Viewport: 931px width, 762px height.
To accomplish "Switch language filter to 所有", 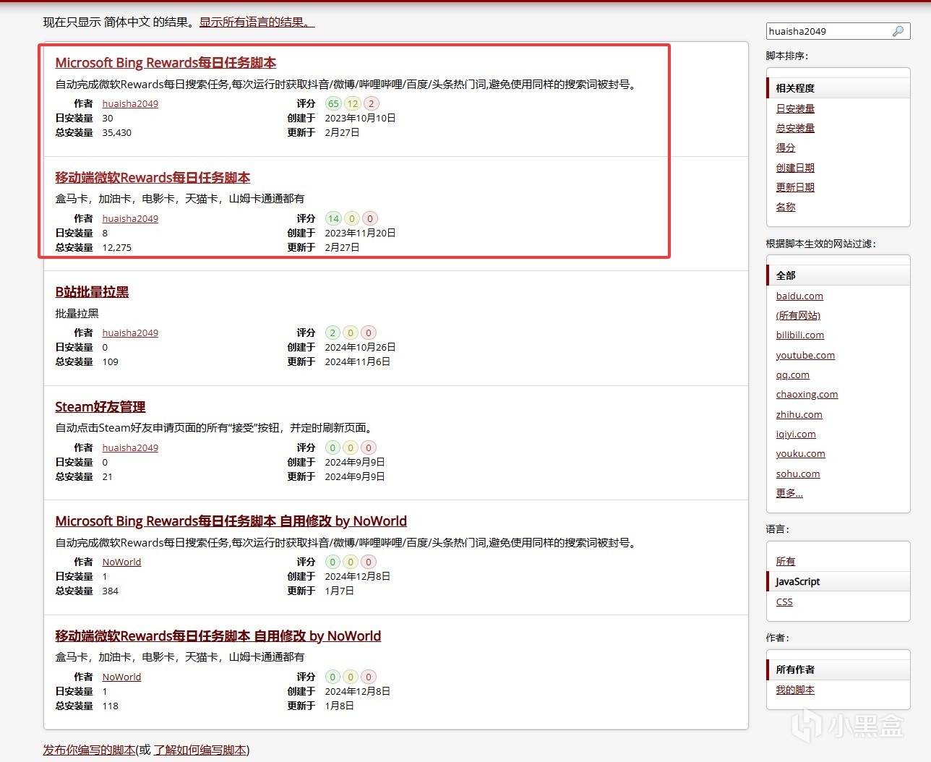I will click(786, 561).
